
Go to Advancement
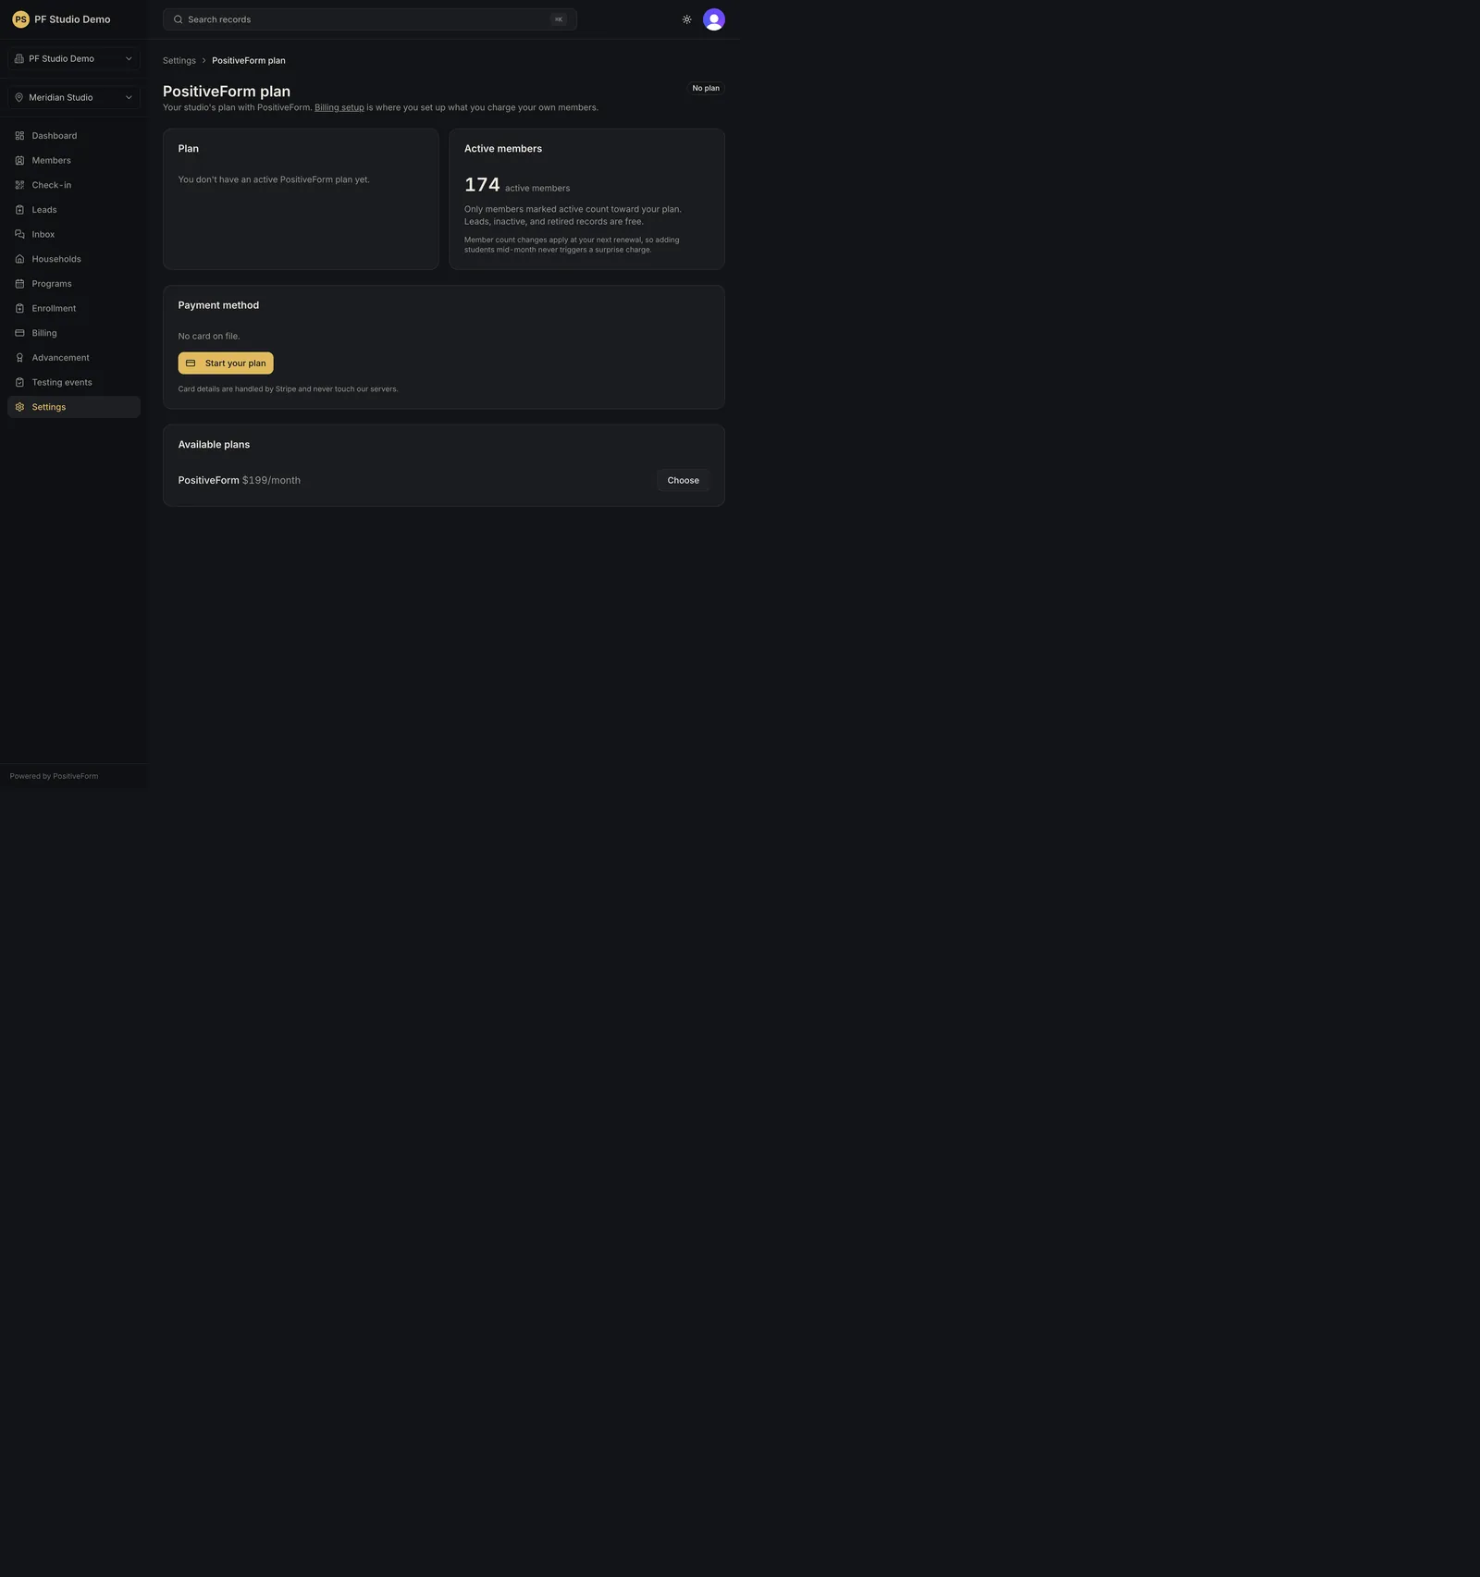click(x=74, y=358)
